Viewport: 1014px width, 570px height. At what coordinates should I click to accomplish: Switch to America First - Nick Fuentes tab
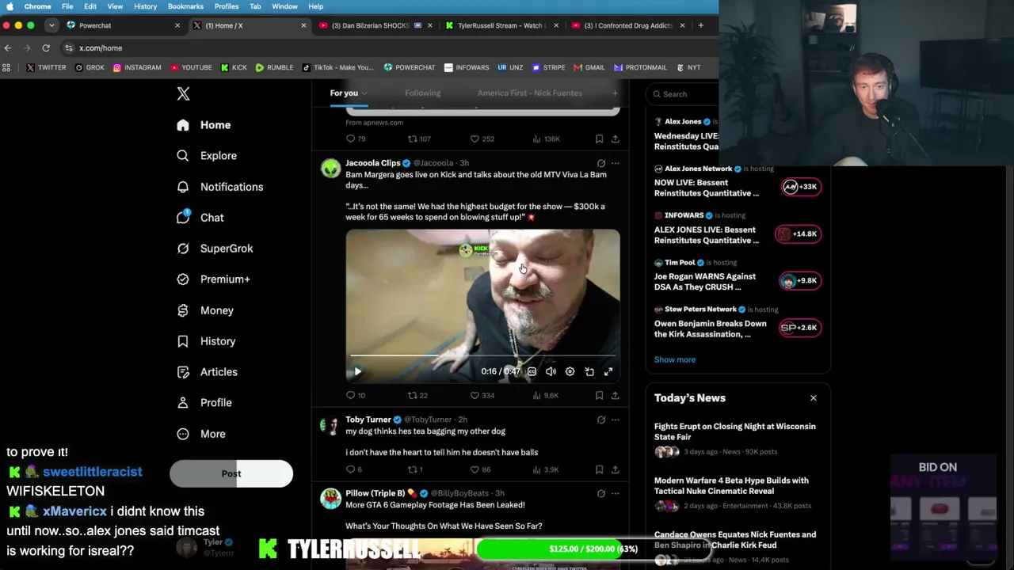tap(529, 93)
